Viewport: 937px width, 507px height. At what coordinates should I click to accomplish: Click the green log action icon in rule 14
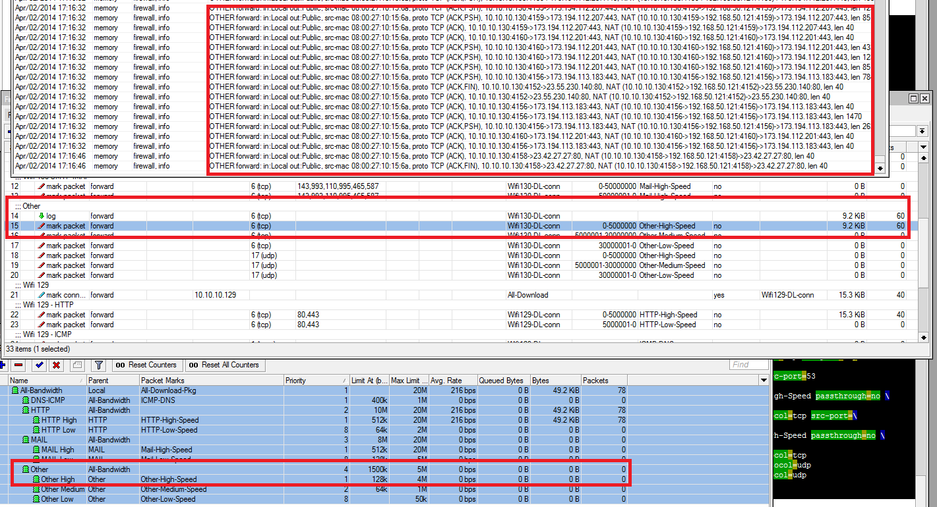pos(42,216)
